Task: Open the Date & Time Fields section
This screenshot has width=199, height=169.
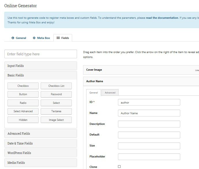Action: coord(41,143)
